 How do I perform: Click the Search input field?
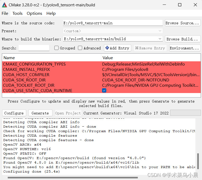click(34, 48)
